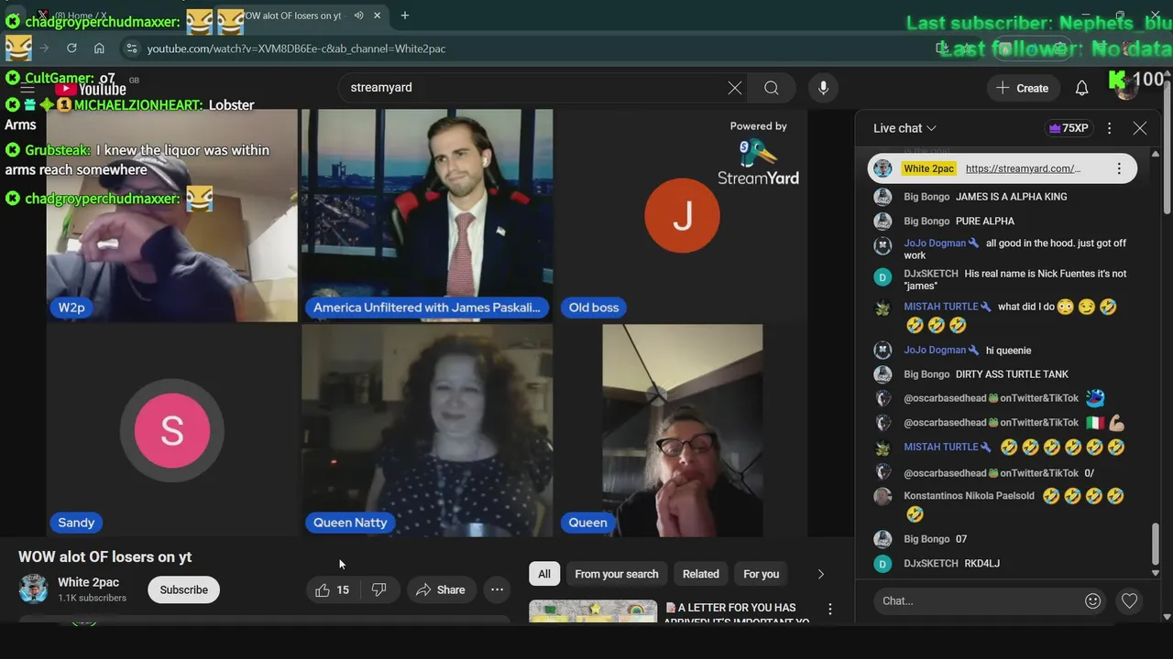Screen dimensions: 1173x659
Task: Click the Sandy participant avatar
Action: 172,430
